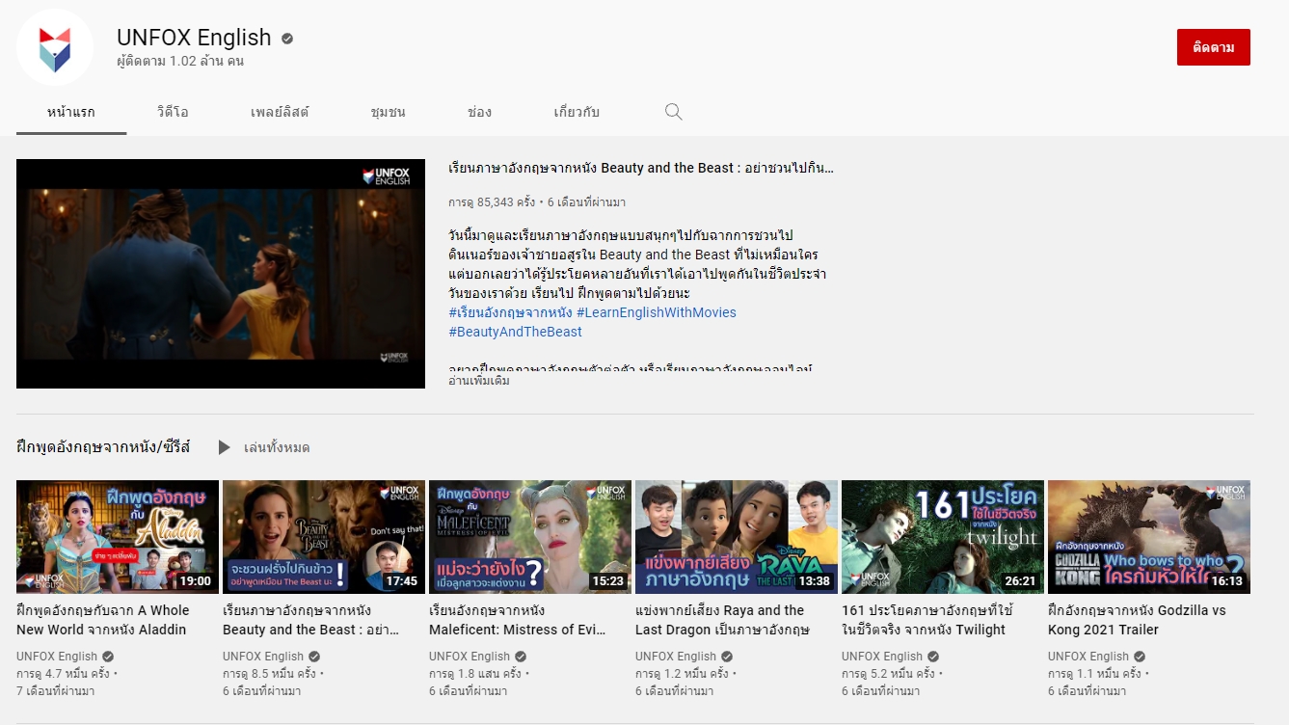Click เล่นทั้งหมด to play all
Screen dimensions: 1289x725
click(x=277, y=447)
